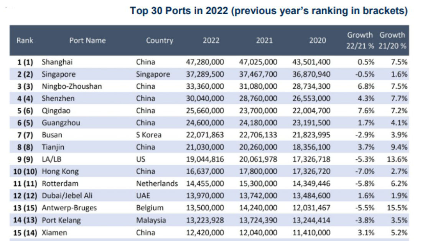Select the "Rank" column header
This screenshot has width=438, height=241.
click(x=25, y=41)
